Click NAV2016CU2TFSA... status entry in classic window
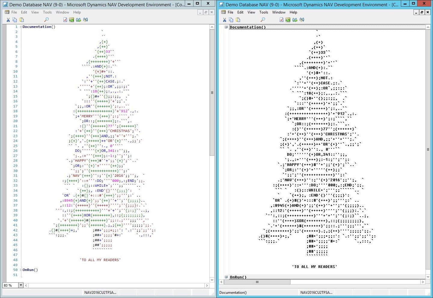This screenshot has height=298, width=433. [x=316, y=292]
